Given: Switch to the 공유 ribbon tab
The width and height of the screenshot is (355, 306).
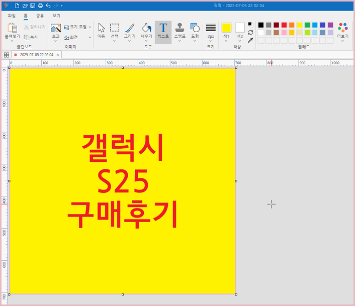Looking at the screenshot, I should 40,16.
